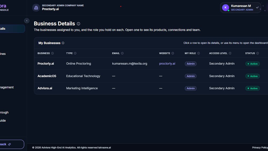Open the sidebar item ending in 'nagement'
This screenshot has height=151, width=268.
pos(7,87)
